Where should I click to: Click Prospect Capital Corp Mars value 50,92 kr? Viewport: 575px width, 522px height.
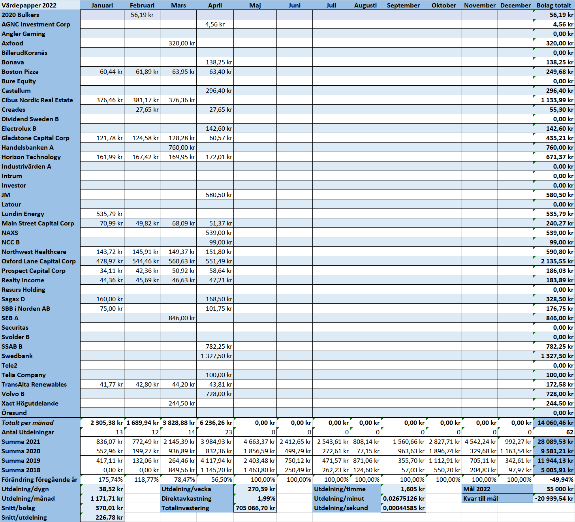click(x=179, y=270)
